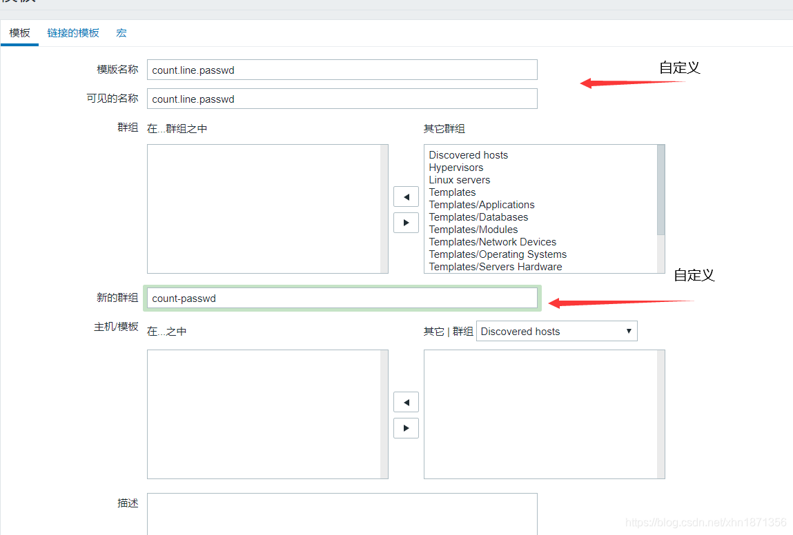The image size is (793, 535).
Task: Open the 链接的模板 tab
Action: point(73,33)
